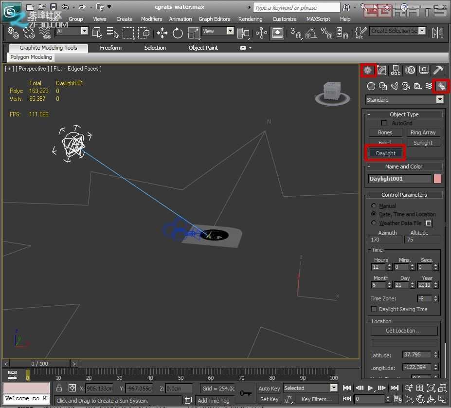Switch to Cameras category icon

pos(406,86)
